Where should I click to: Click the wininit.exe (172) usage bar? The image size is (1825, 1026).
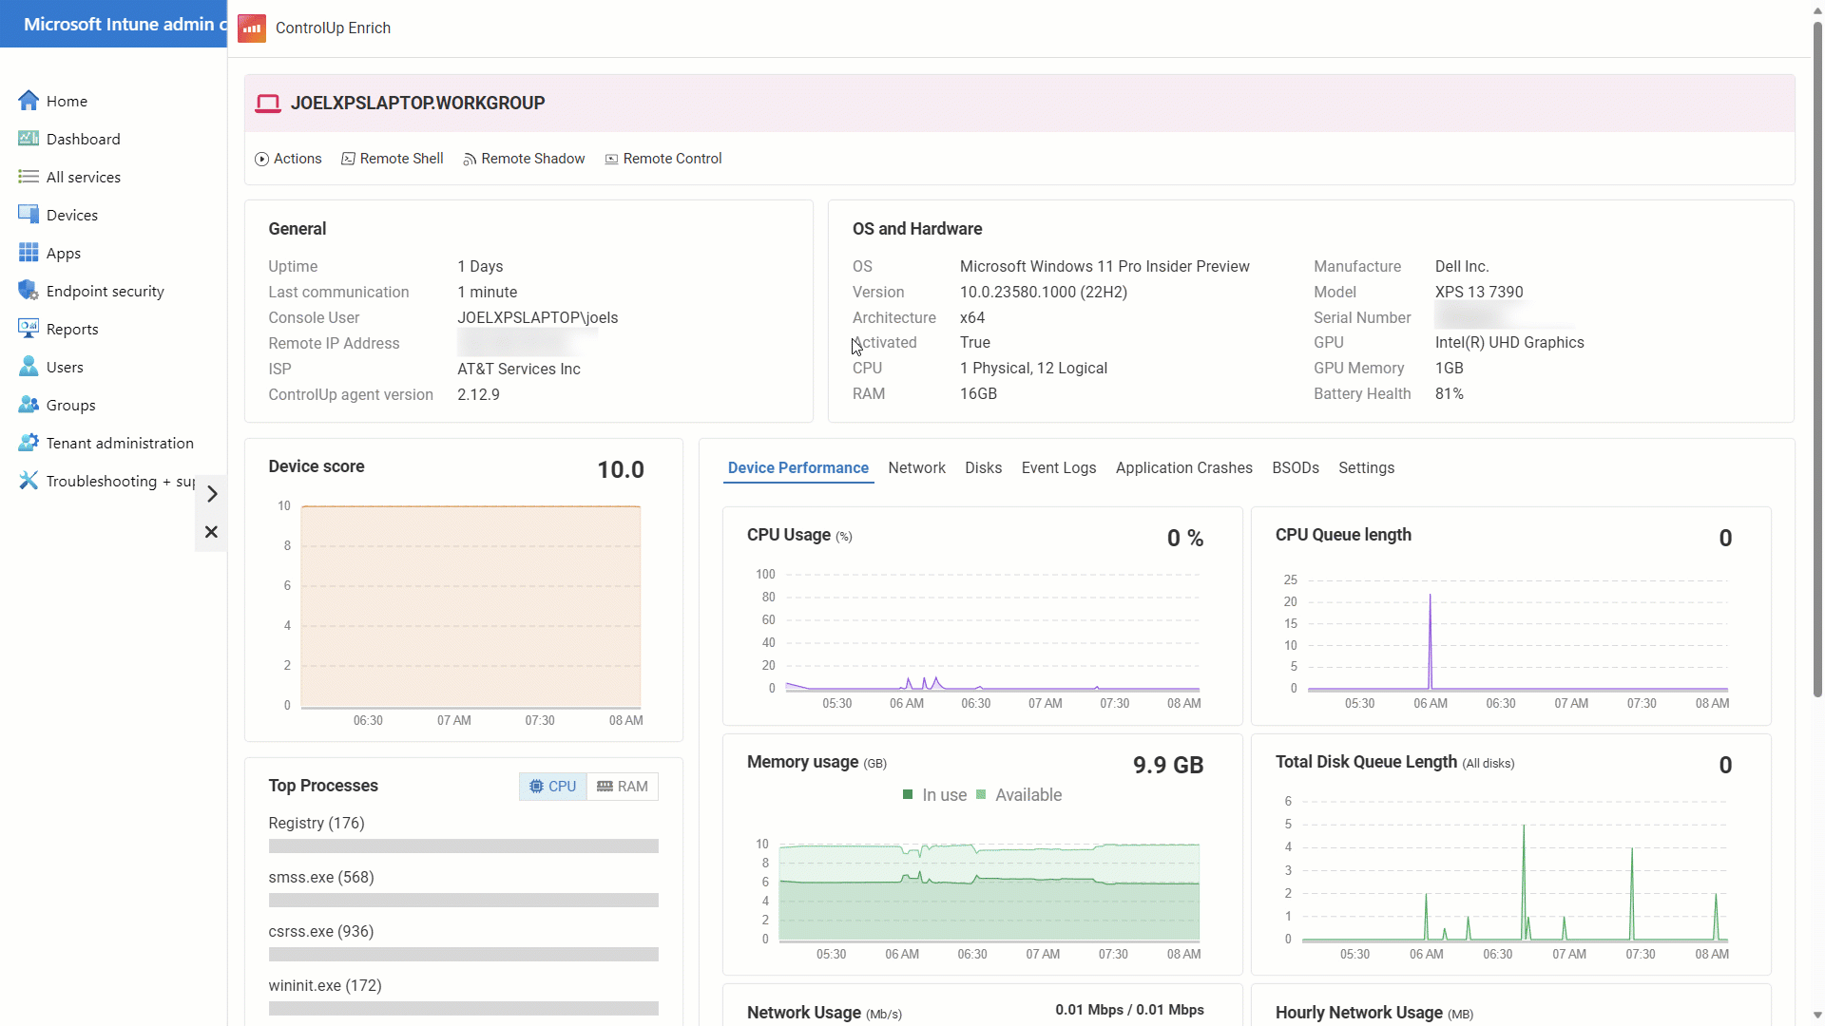(463, 1008)
